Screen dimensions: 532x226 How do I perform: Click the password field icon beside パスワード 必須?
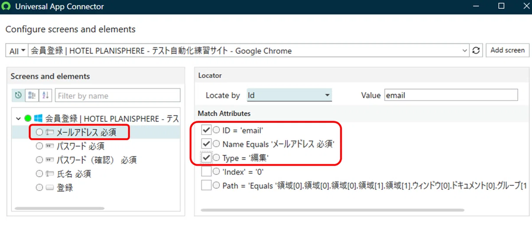click(50, 146)
